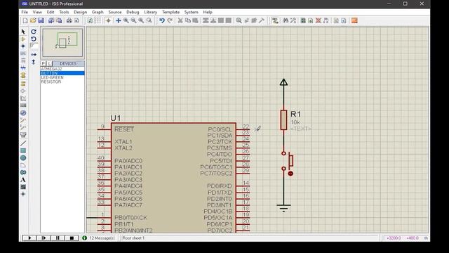Open an existing design file
449x253 pixels.
pos(33,20)
